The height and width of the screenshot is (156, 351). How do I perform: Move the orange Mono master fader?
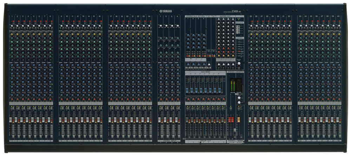(x=239, y=120)
